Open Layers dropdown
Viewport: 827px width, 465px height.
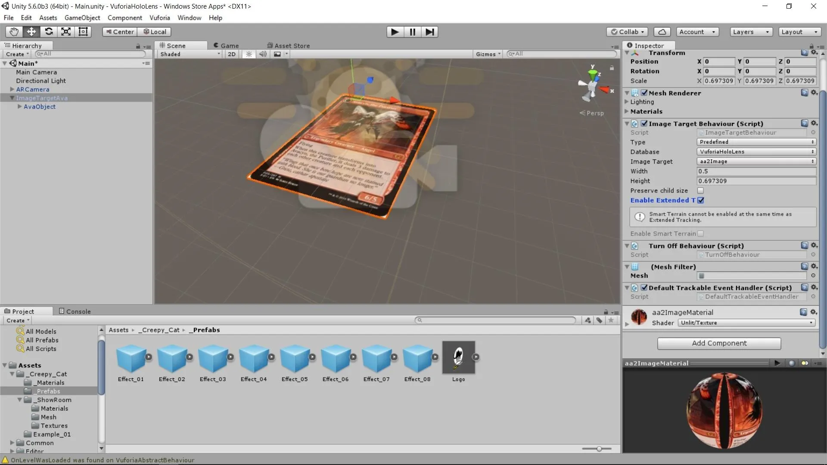pyautogui.click(x=751, y=32)
